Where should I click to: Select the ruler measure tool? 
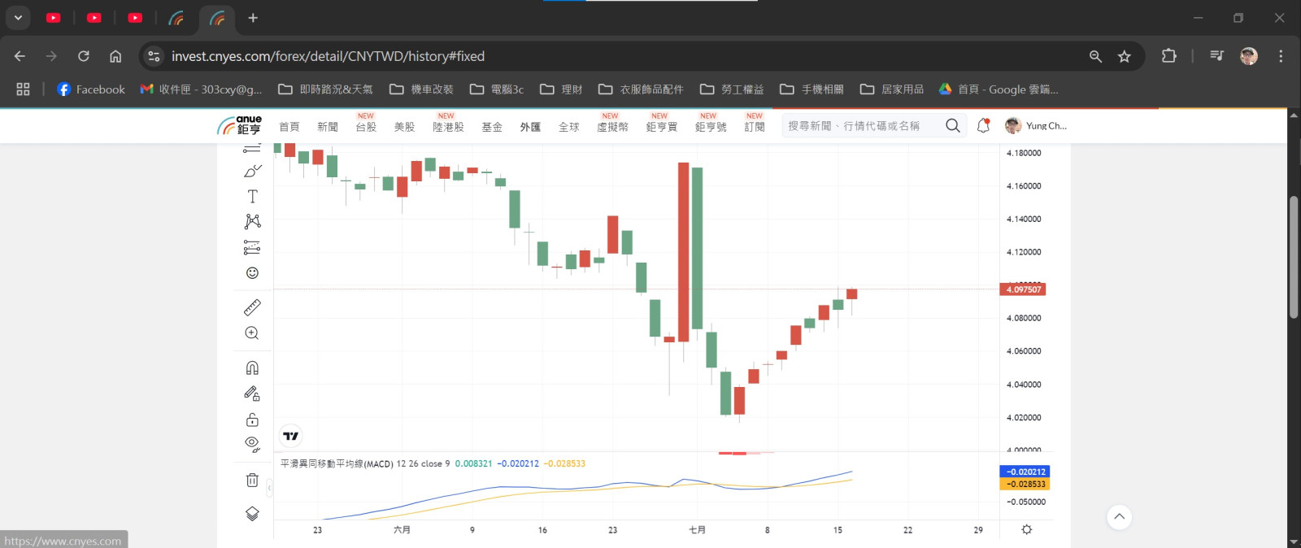252,307
